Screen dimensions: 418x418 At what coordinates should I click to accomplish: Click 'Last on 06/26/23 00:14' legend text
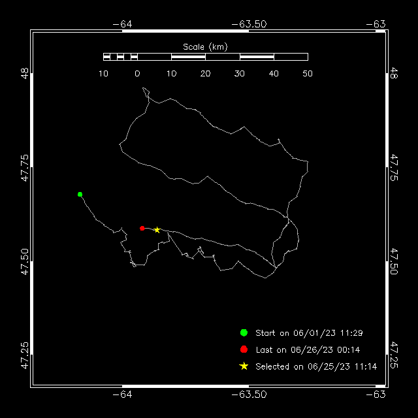pos(308,350)
